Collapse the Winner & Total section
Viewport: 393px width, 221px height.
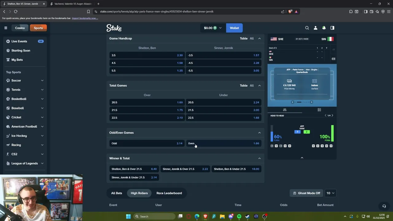259,158
